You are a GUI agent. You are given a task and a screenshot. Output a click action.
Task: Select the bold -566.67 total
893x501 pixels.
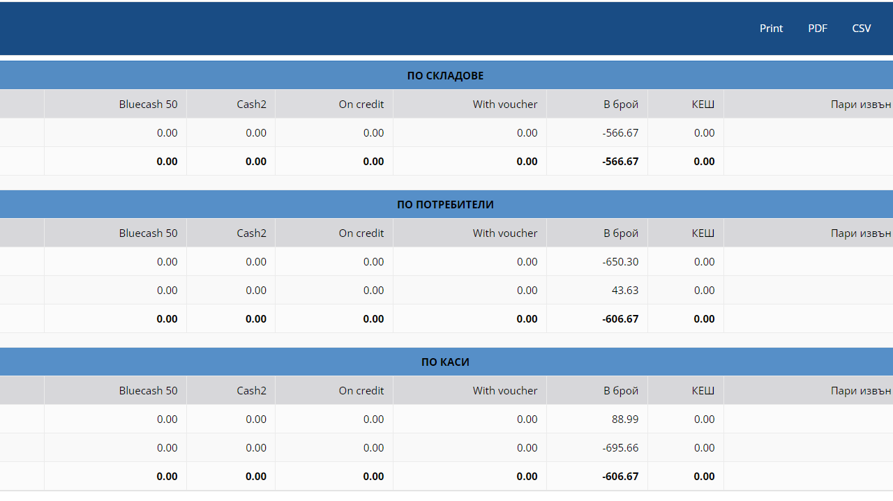(620, 162)
